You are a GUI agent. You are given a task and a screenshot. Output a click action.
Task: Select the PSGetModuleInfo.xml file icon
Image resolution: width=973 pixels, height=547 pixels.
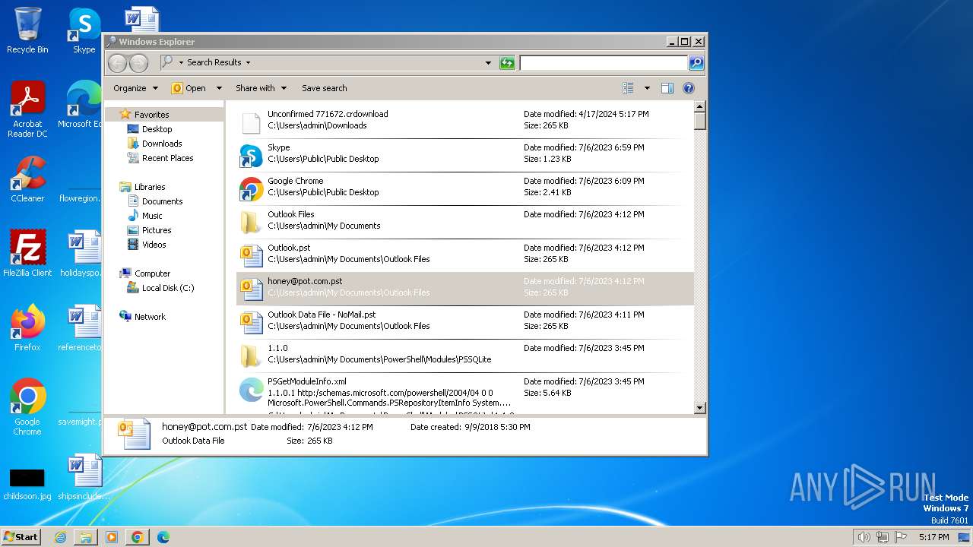coord(251,390)
